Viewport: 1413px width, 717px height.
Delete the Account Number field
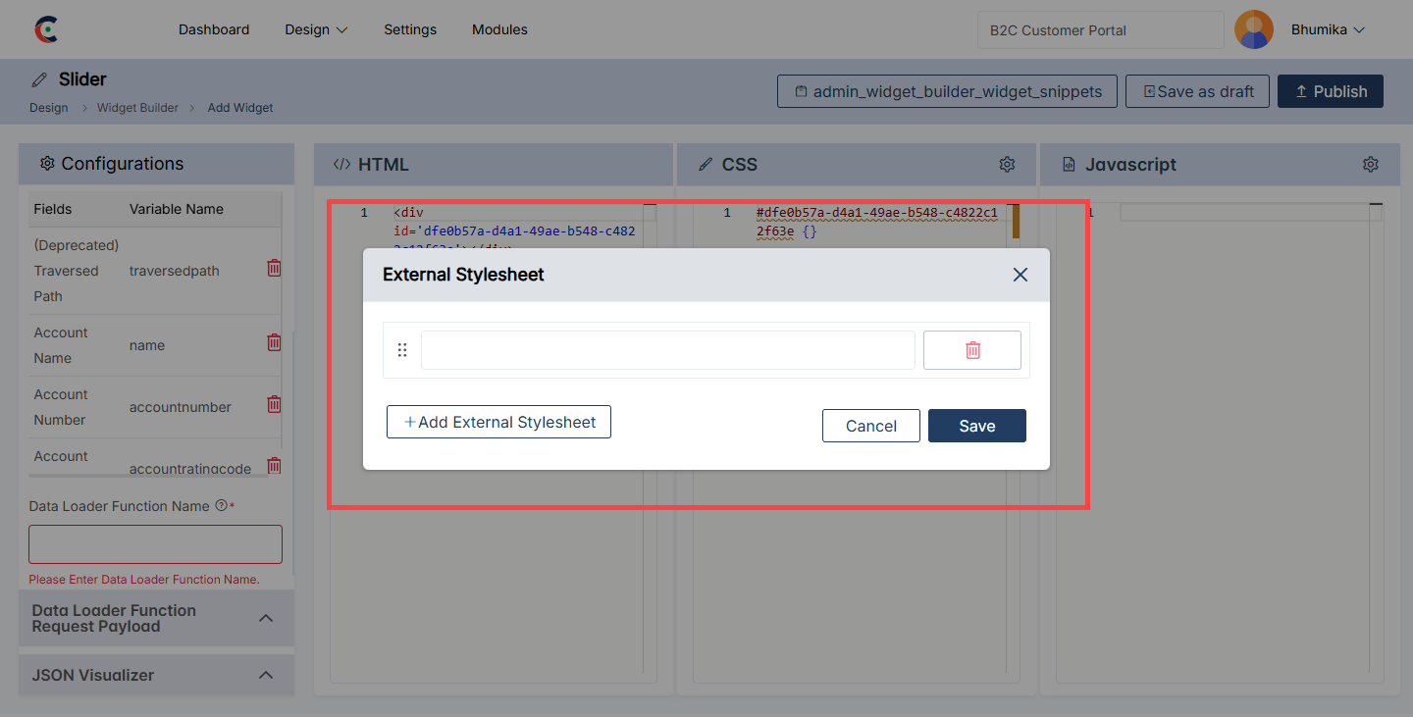(275, 404)
